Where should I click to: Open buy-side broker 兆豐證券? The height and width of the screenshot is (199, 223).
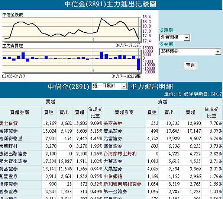pyautogui.click(x=9, y=176)
